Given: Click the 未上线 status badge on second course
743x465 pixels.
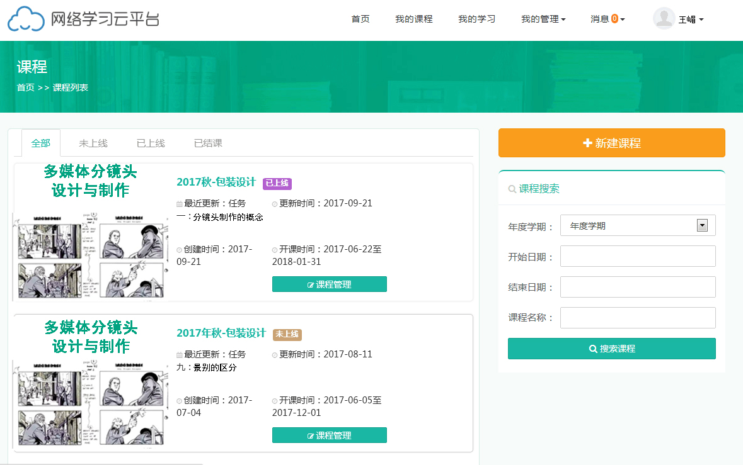Looking at the screenshot, I should [287, 334].
